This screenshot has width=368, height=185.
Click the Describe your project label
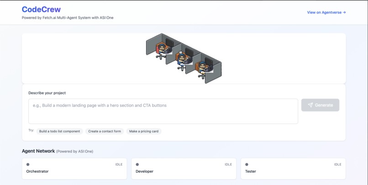[x=47, y=93]
